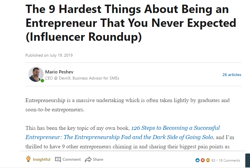Click the red heart reaction icon
The image size is (250, 168).
click(203, 160)
